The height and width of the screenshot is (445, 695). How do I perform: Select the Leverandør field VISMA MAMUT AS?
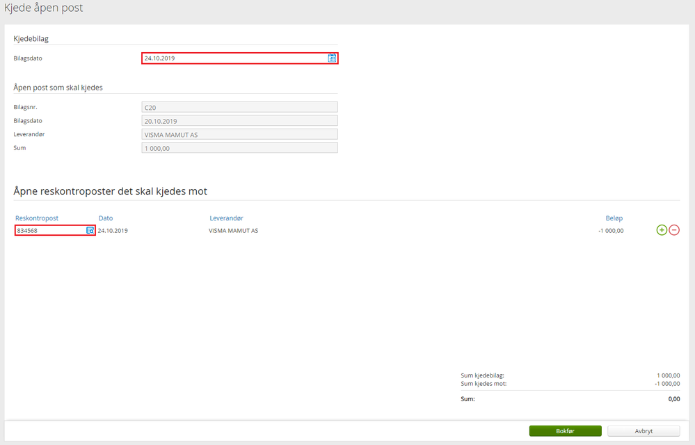[239, 135]
